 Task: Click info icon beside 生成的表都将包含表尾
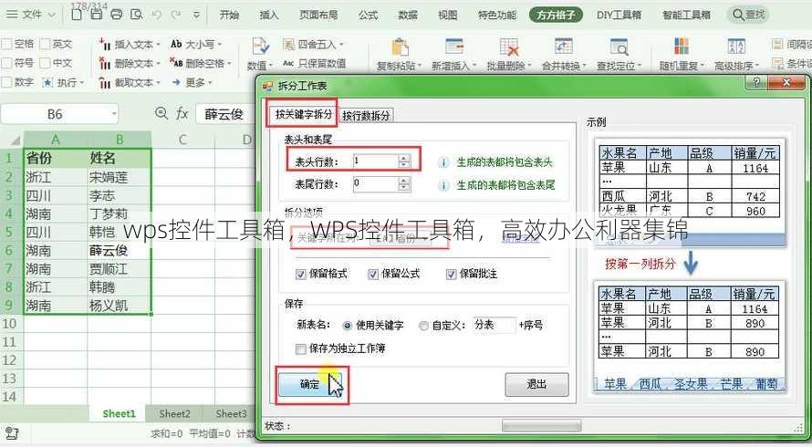(443, 185)
